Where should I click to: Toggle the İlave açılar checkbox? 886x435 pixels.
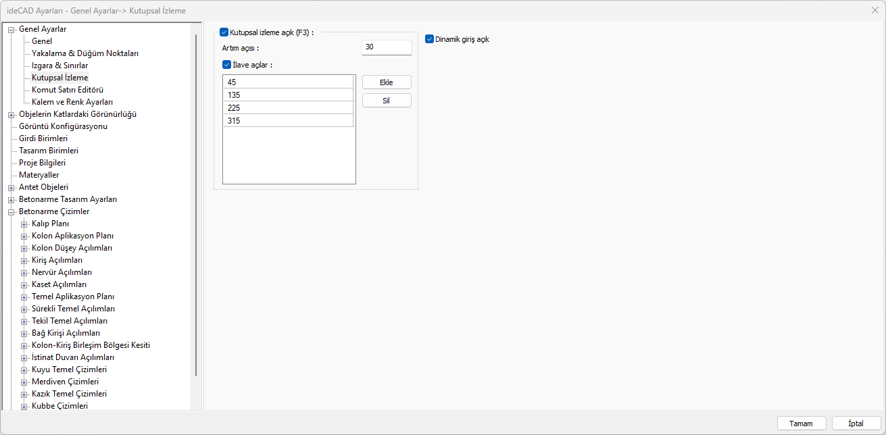[227, 65]
